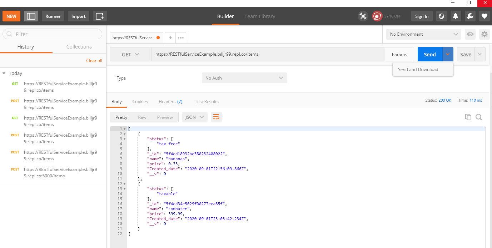The width and height of the screenshot is (492, 248).
Task: Open environment quick look eye icon
Action: point(470,34)
